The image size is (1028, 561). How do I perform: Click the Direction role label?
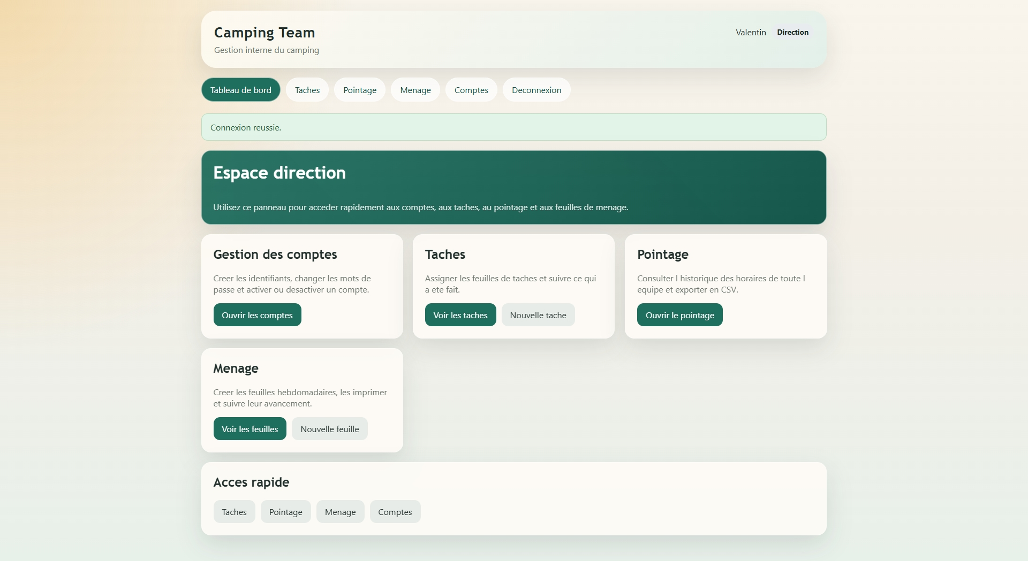[x=792, y=32]
